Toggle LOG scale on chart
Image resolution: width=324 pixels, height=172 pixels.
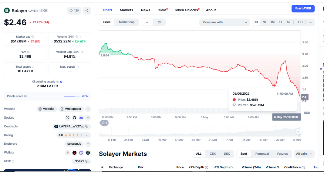(x=299, y=22)
